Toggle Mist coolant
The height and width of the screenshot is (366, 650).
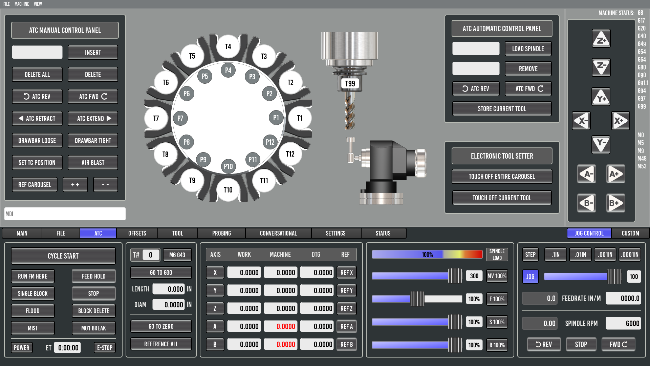pyautogui.click(x=32, y=328)
